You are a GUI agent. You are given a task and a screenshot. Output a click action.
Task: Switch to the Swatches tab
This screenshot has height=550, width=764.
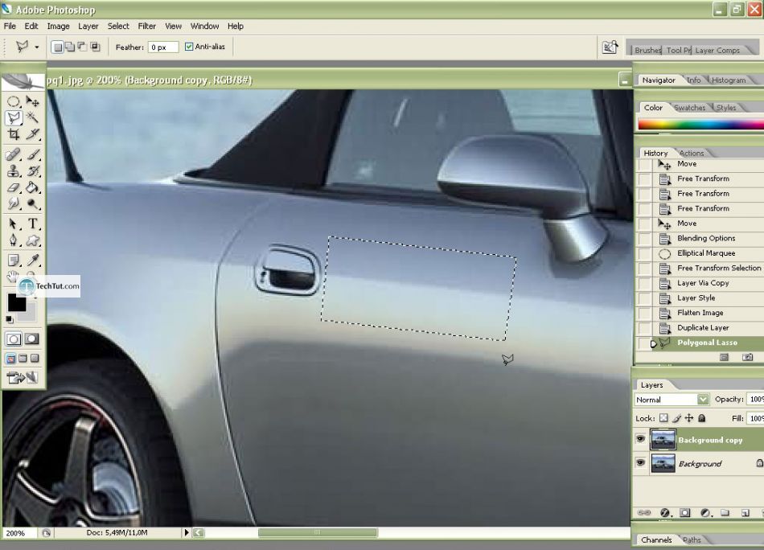pyautogui.click(x=689, y=108)
